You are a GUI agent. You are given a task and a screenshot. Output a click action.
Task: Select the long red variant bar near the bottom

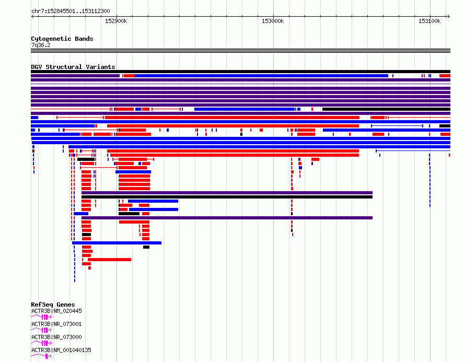(109, 260)
